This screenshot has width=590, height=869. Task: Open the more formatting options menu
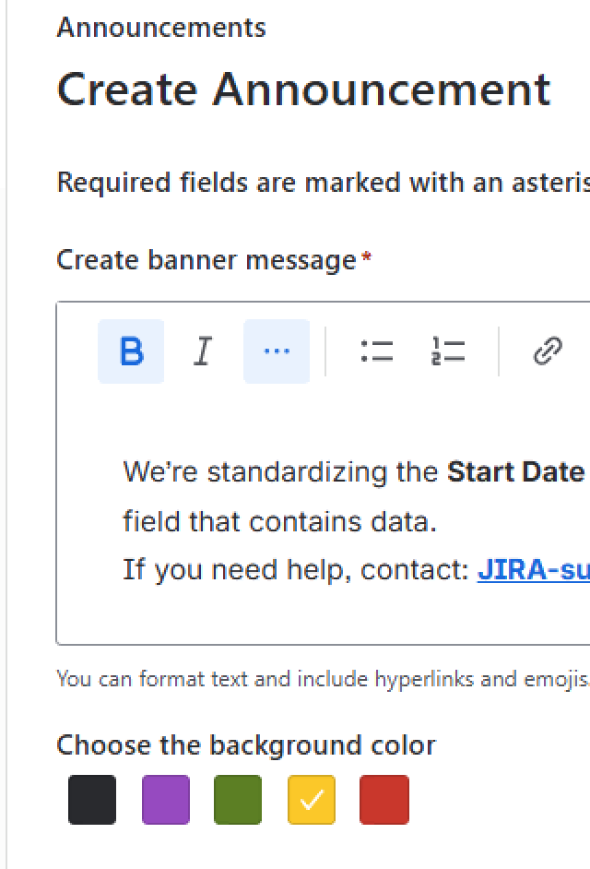pyautogui.click(x=277, y=351)
